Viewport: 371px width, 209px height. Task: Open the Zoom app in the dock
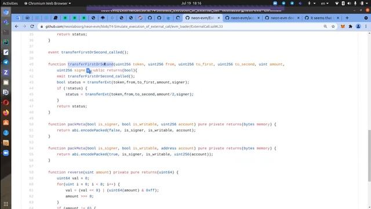[6, 153]
